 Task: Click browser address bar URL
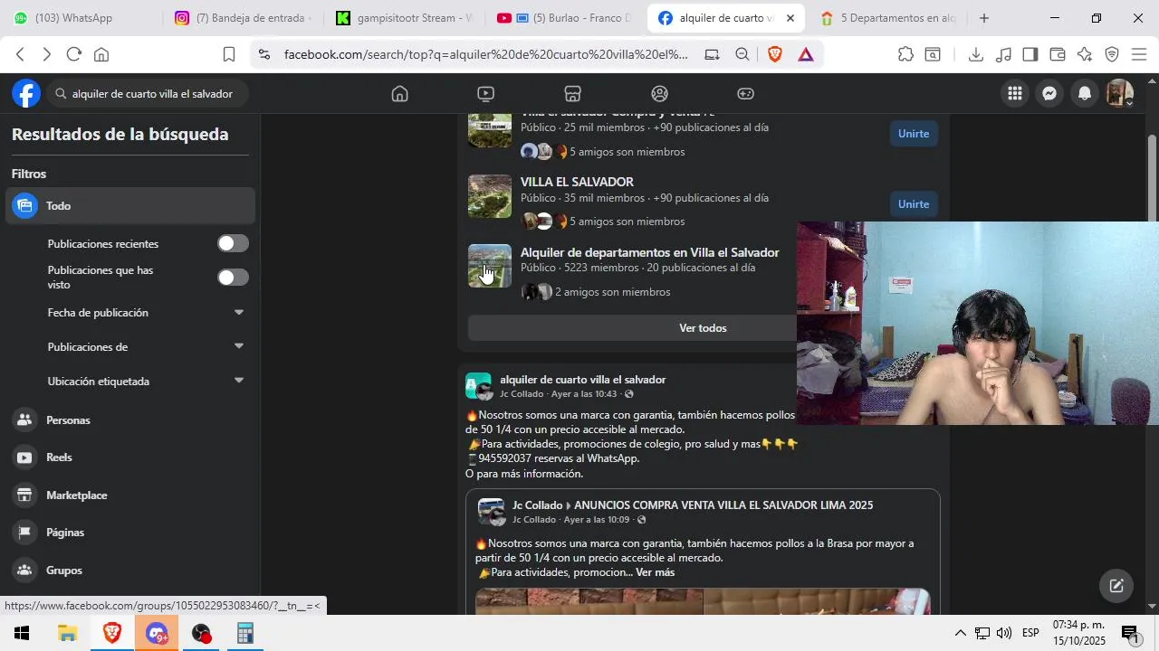click(485, 54)
